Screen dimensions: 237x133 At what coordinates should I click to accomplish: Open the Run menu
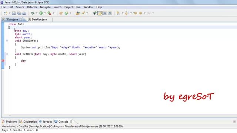(x=78, y=7)
